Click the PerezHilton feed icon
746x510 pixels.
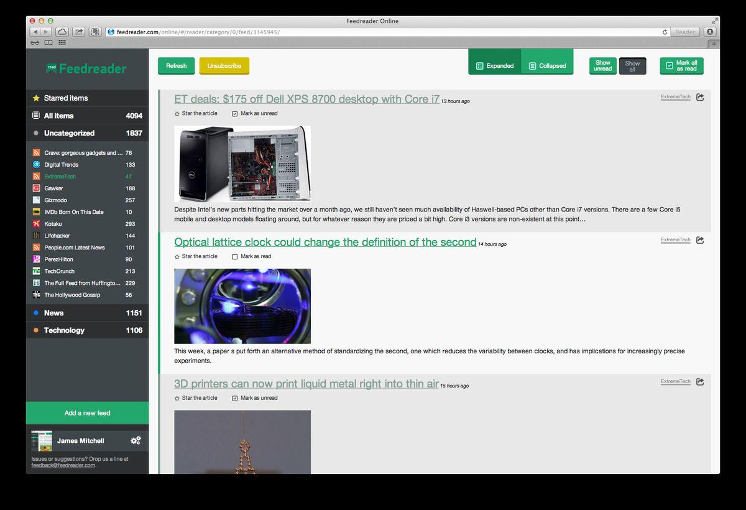pos(37,259)
